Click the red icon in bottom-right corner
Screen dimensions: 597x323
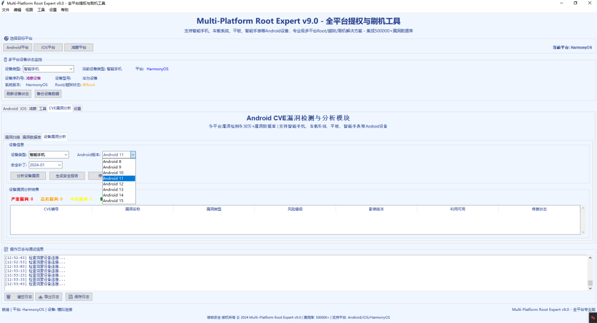(x=593, y=317)
